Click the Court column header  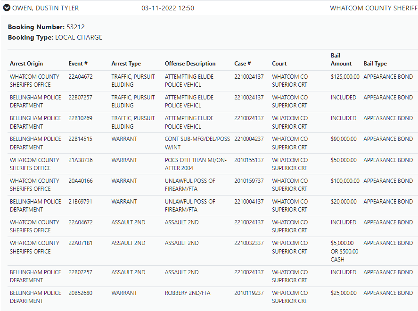click(279, 64)
